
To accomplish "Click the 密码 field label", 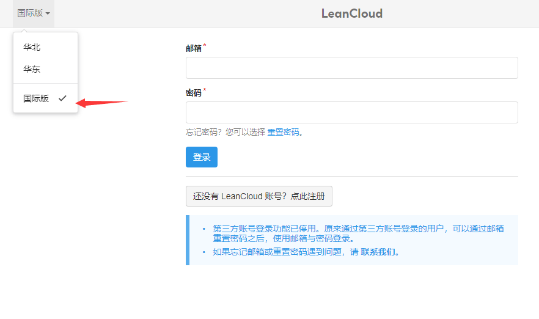I will [194, 93].
